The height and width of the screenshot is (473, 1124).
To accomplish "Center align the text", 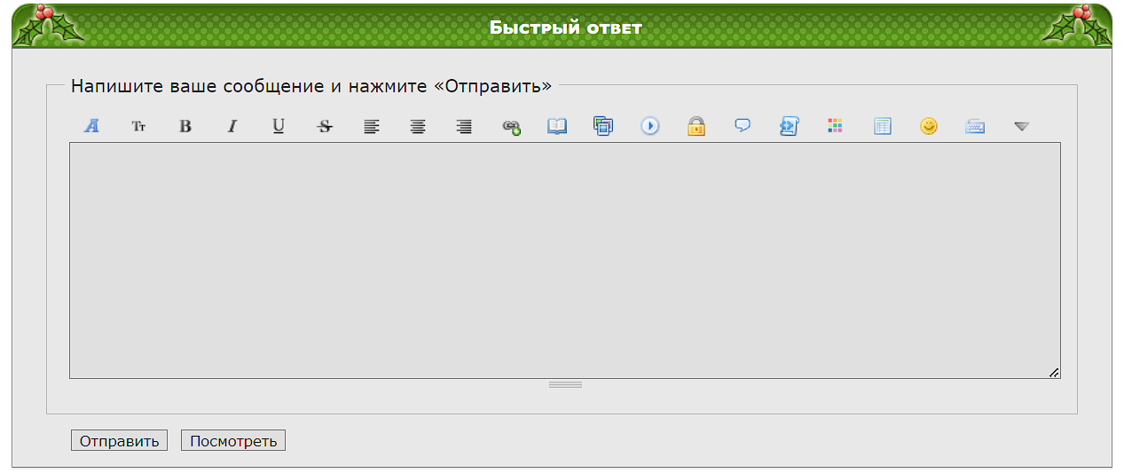I will point(418,126).
